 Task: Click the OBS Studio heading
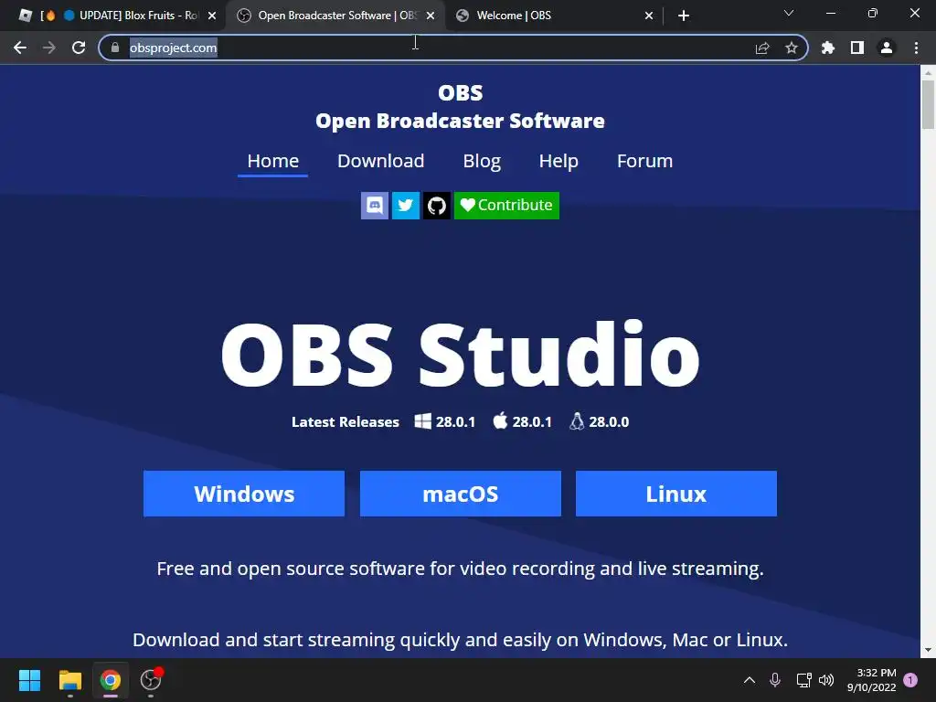(x=461, y=355)
